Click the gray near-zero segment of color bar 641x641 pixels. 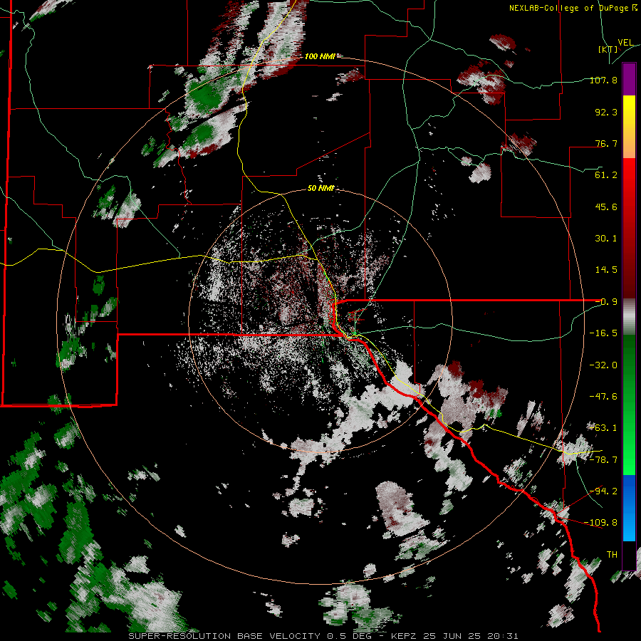[x=629, y=317]
